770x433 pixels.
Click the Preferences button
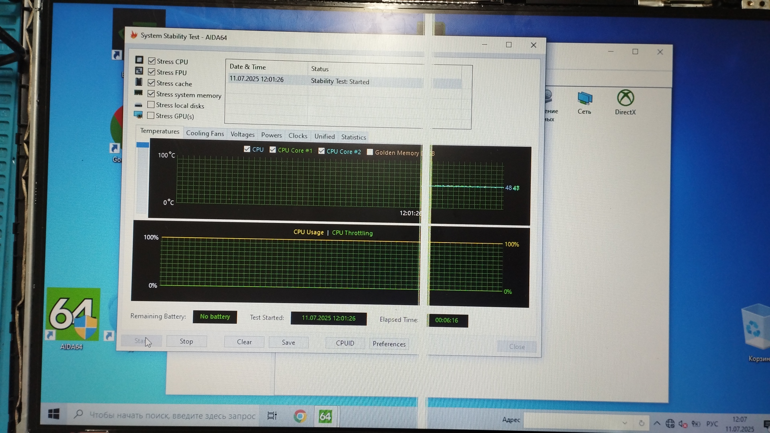(389, 344)
